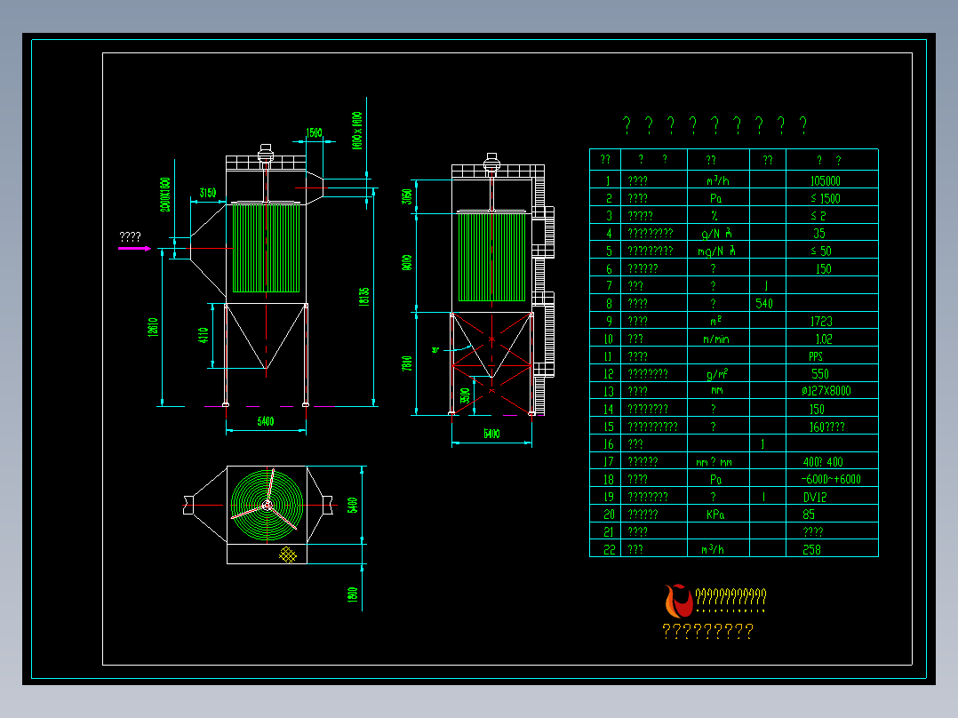Screen dimensions: 958x718
Task: Click the KPa unit cell
Action: pyautogui.click(x=715, y=515)
